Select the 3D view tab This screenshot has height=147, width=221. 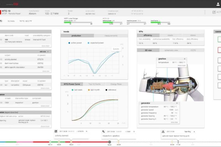click(148, 50)
